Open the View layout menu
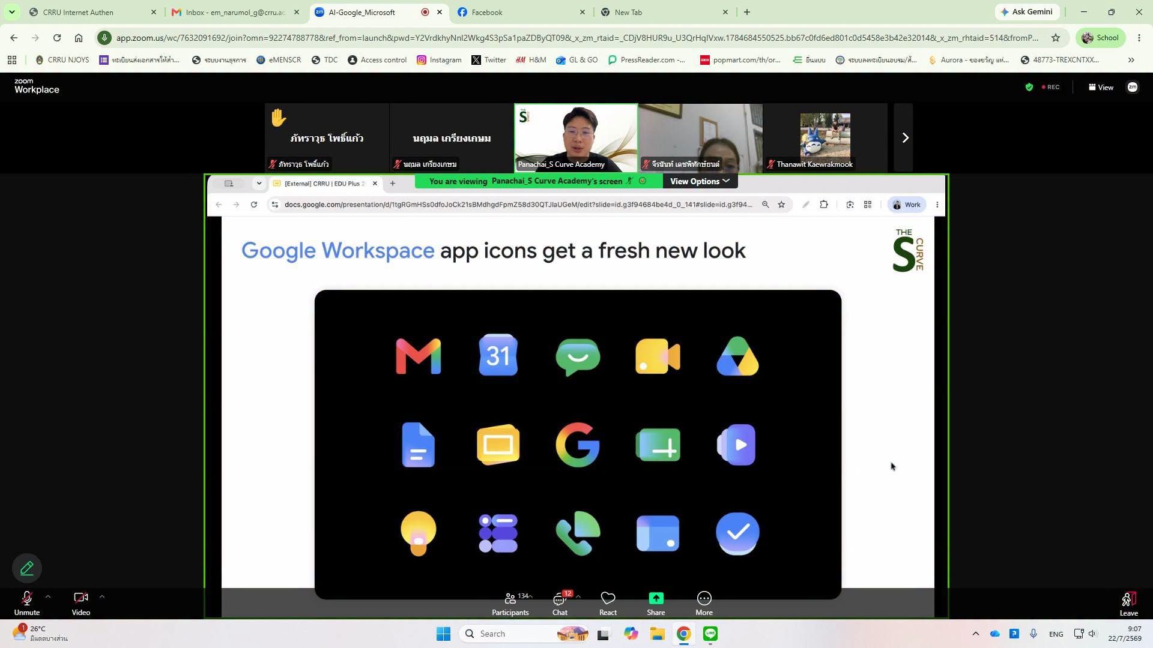 coord(1101,87)
